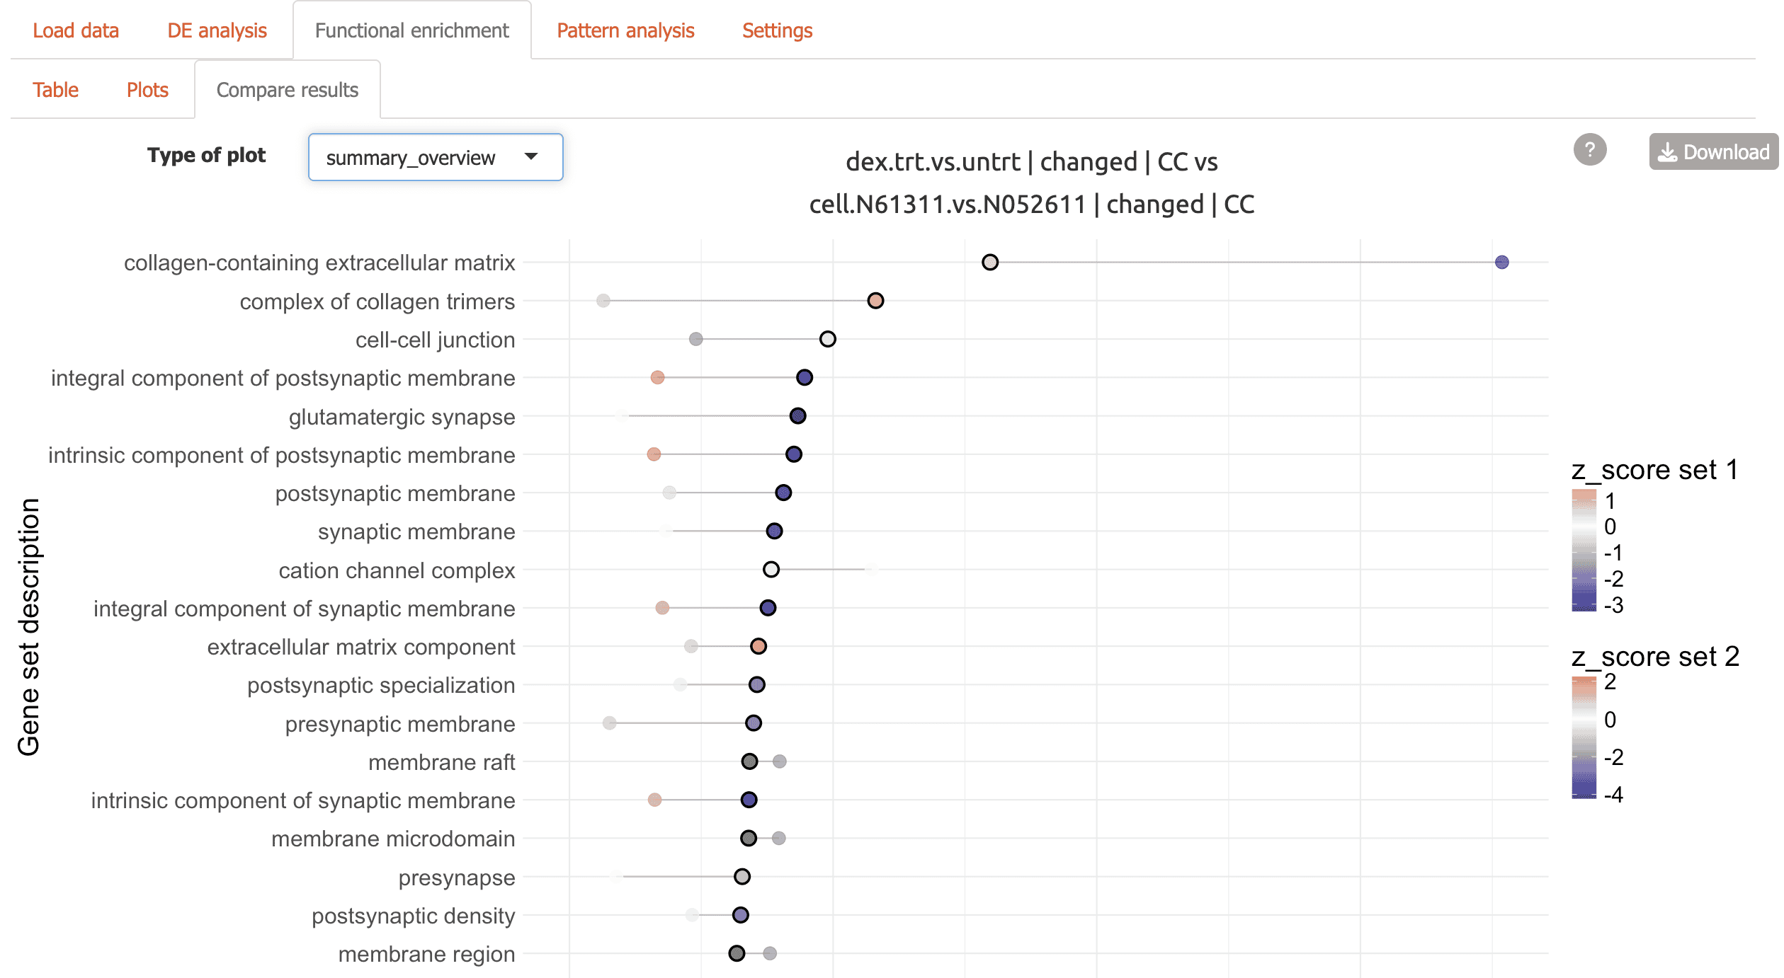Click the z_score set 2 color gradient legend
Screen dimensions: 1784x978
[1584, 737]
